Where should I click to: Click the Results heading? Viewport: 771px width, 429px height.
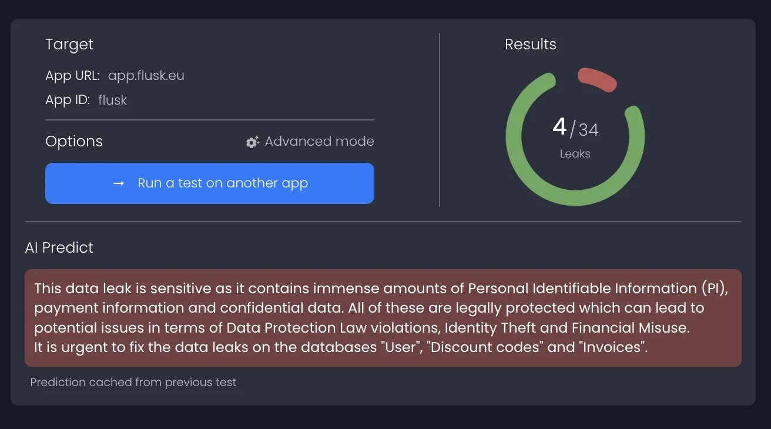530,45
